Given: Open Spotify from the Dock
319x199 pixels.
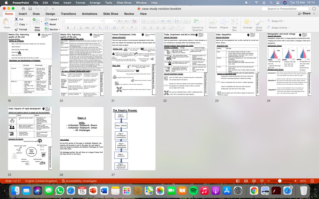Looking at the screenshot, I should point(194,191).
